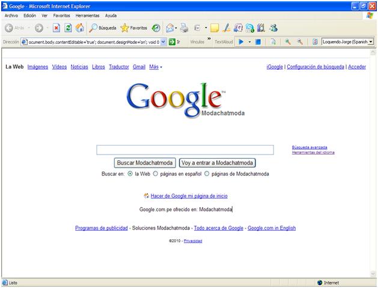Expand the TextAloud play dropdown arrow

pyautogui.click(x=249, y=42)
